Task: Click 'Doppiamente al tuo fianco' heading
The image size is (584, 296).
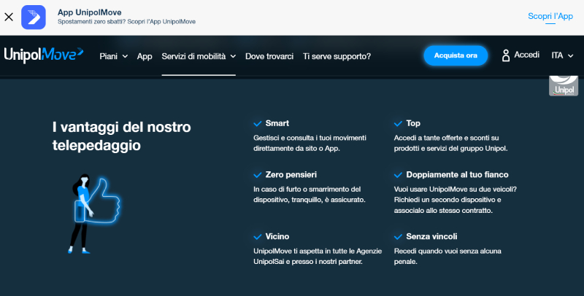Action: [x=457, y=174]
